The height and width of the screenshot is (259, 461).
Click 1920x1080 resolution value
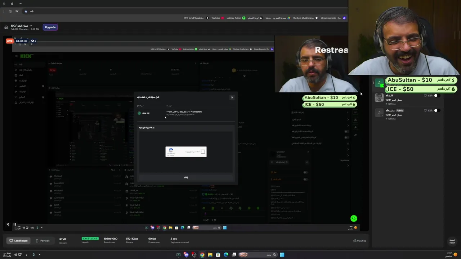(x=111, y=239)
